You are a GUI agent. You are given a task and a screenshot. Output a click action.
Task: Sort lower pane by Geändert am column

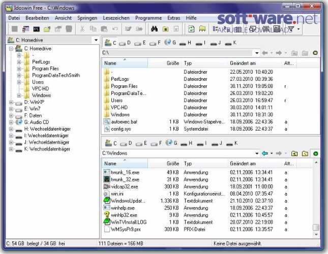[x=255, y=164]
